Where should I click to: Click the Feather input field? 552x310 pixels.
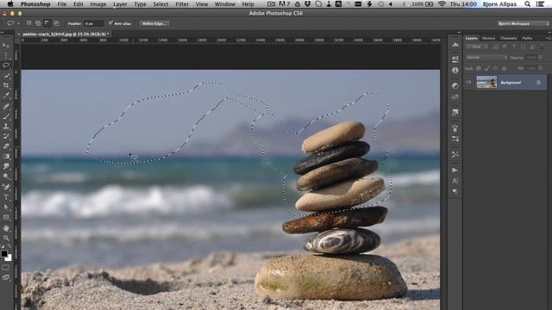click(x=94, y=23)
